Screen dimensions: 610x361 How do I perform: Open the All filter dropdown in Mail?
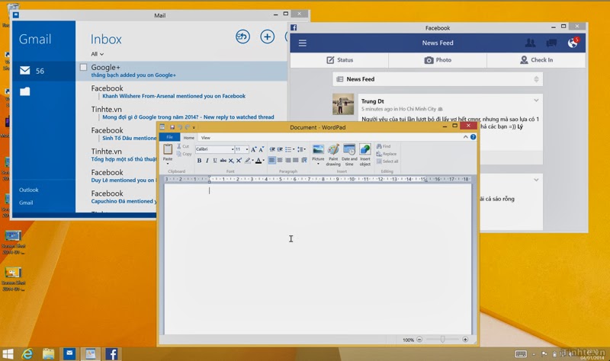(x=98, y=54)
